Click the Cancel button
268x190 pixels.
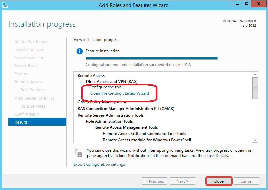[246, 181]
